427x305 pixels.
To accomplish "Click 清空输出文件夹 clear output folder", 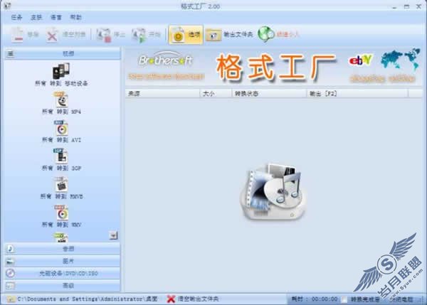I will click(x=193, y=299).
